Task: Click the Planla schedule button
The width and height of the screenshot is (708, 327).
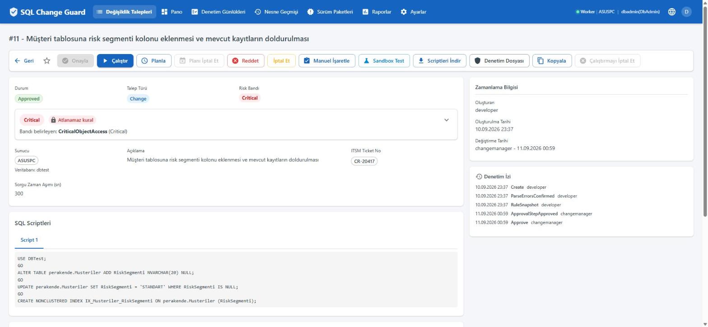Action: pyautogui.click(x=154, y=61)
